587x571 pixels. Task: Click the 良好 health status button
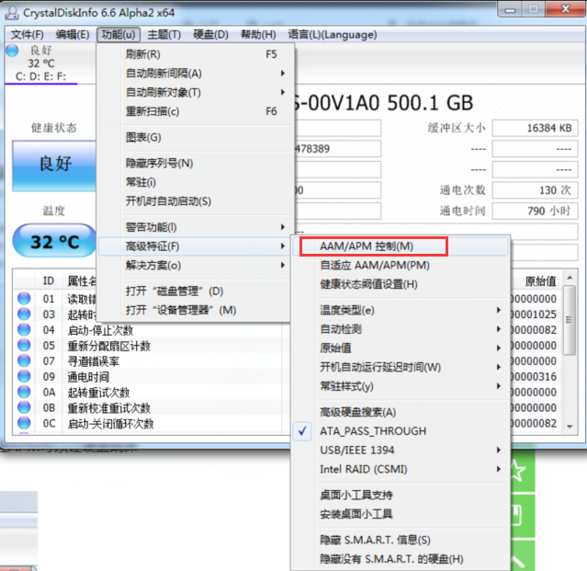pos(54,166)
